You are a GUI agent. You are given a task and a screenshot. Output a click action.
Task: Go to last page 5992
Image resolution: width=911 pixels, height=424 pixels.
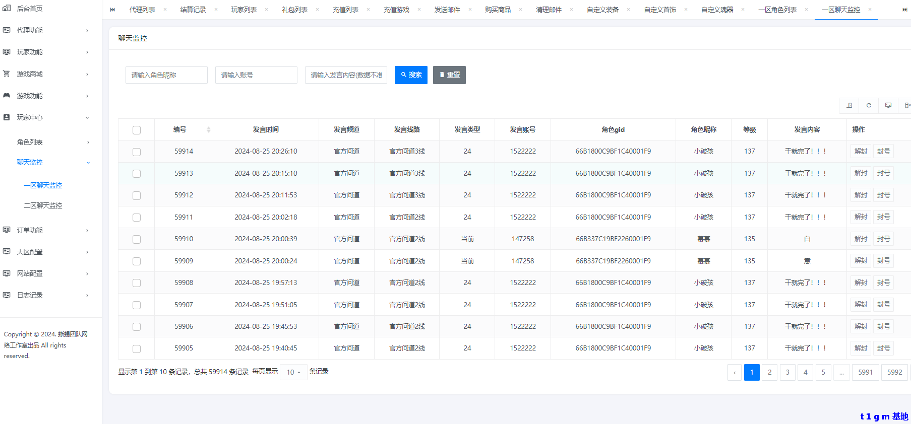pyautogui.click(x=894, y=372)
